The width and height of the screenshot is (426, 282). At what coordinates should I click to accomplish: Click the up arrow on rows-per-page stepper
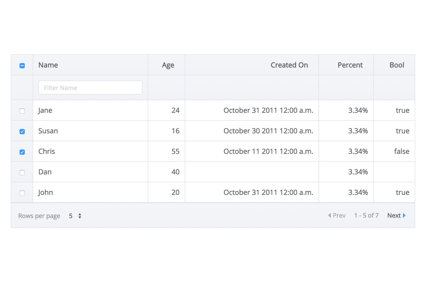[x=79, y=214]
